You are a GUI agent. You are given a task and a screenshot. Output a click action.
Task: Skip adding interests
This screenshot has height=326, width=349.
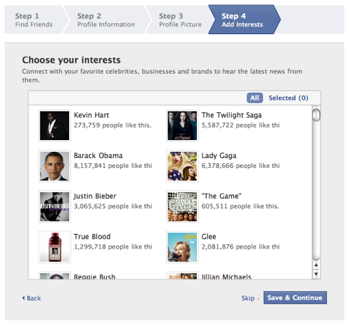(x=248, y=298)
